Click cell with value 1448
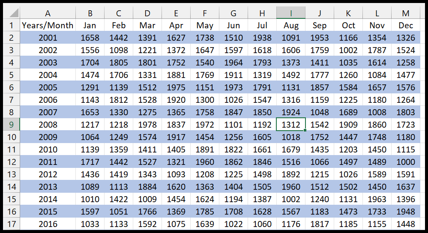The height and width of the screenshot is (233, 428). [x=406, y=224]
